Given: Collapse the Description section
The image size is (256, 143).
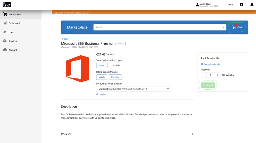Looking at the screenshot, I should click(192, 107).
